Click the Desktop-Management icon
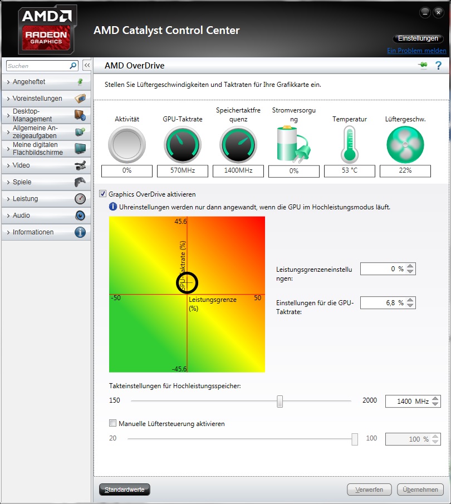The height and width of the screenshot is (504, 451). pos(80,115)
